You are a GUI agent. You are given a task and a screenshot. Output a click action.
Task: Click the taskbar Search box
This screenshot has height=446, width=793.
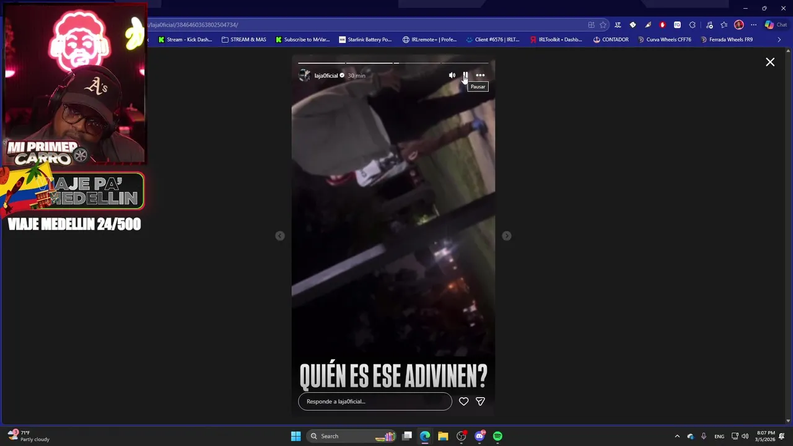coord(352,436)
